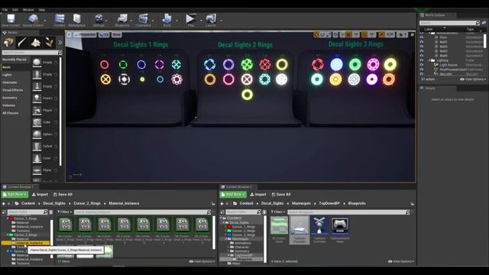
Task: Click Cursor_2_Rings breadcrumb in Content Browser 1
Action: coord(87,203)
